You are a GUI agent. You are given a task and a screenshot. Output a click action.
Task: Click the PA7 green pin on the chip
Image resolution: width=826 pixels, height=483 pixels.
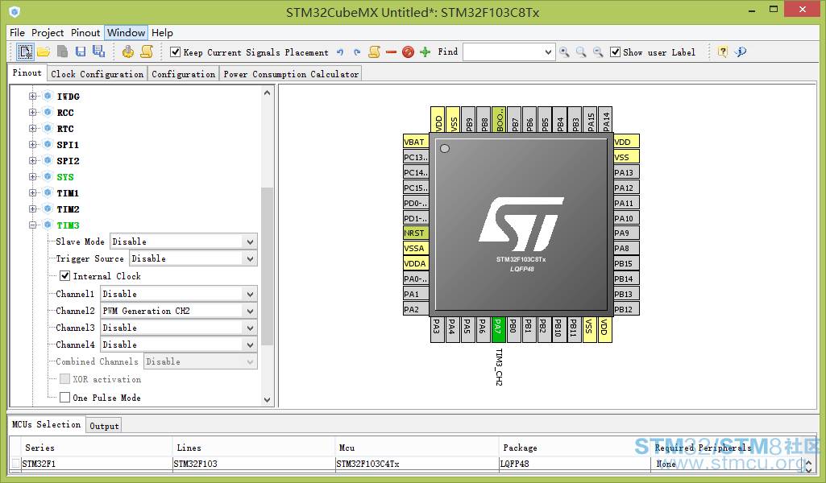(x=498, y=330)
